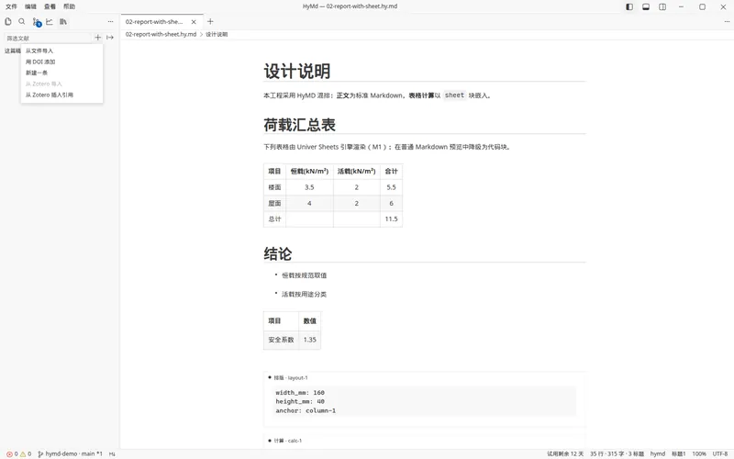
Task: Open the 编辑 menu
Action: pos(30,6)
